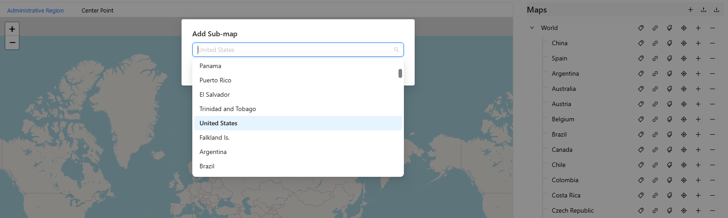Zoom out the map with minus button
The image size is (728, 218).
click(12, 43)
